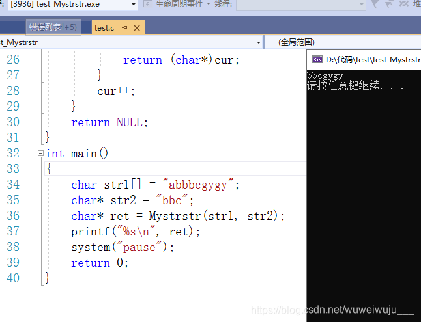Viewport: 421px width, 322px height.
Task: Click the string "bbc" on line 35
Action: click(172, 200)
